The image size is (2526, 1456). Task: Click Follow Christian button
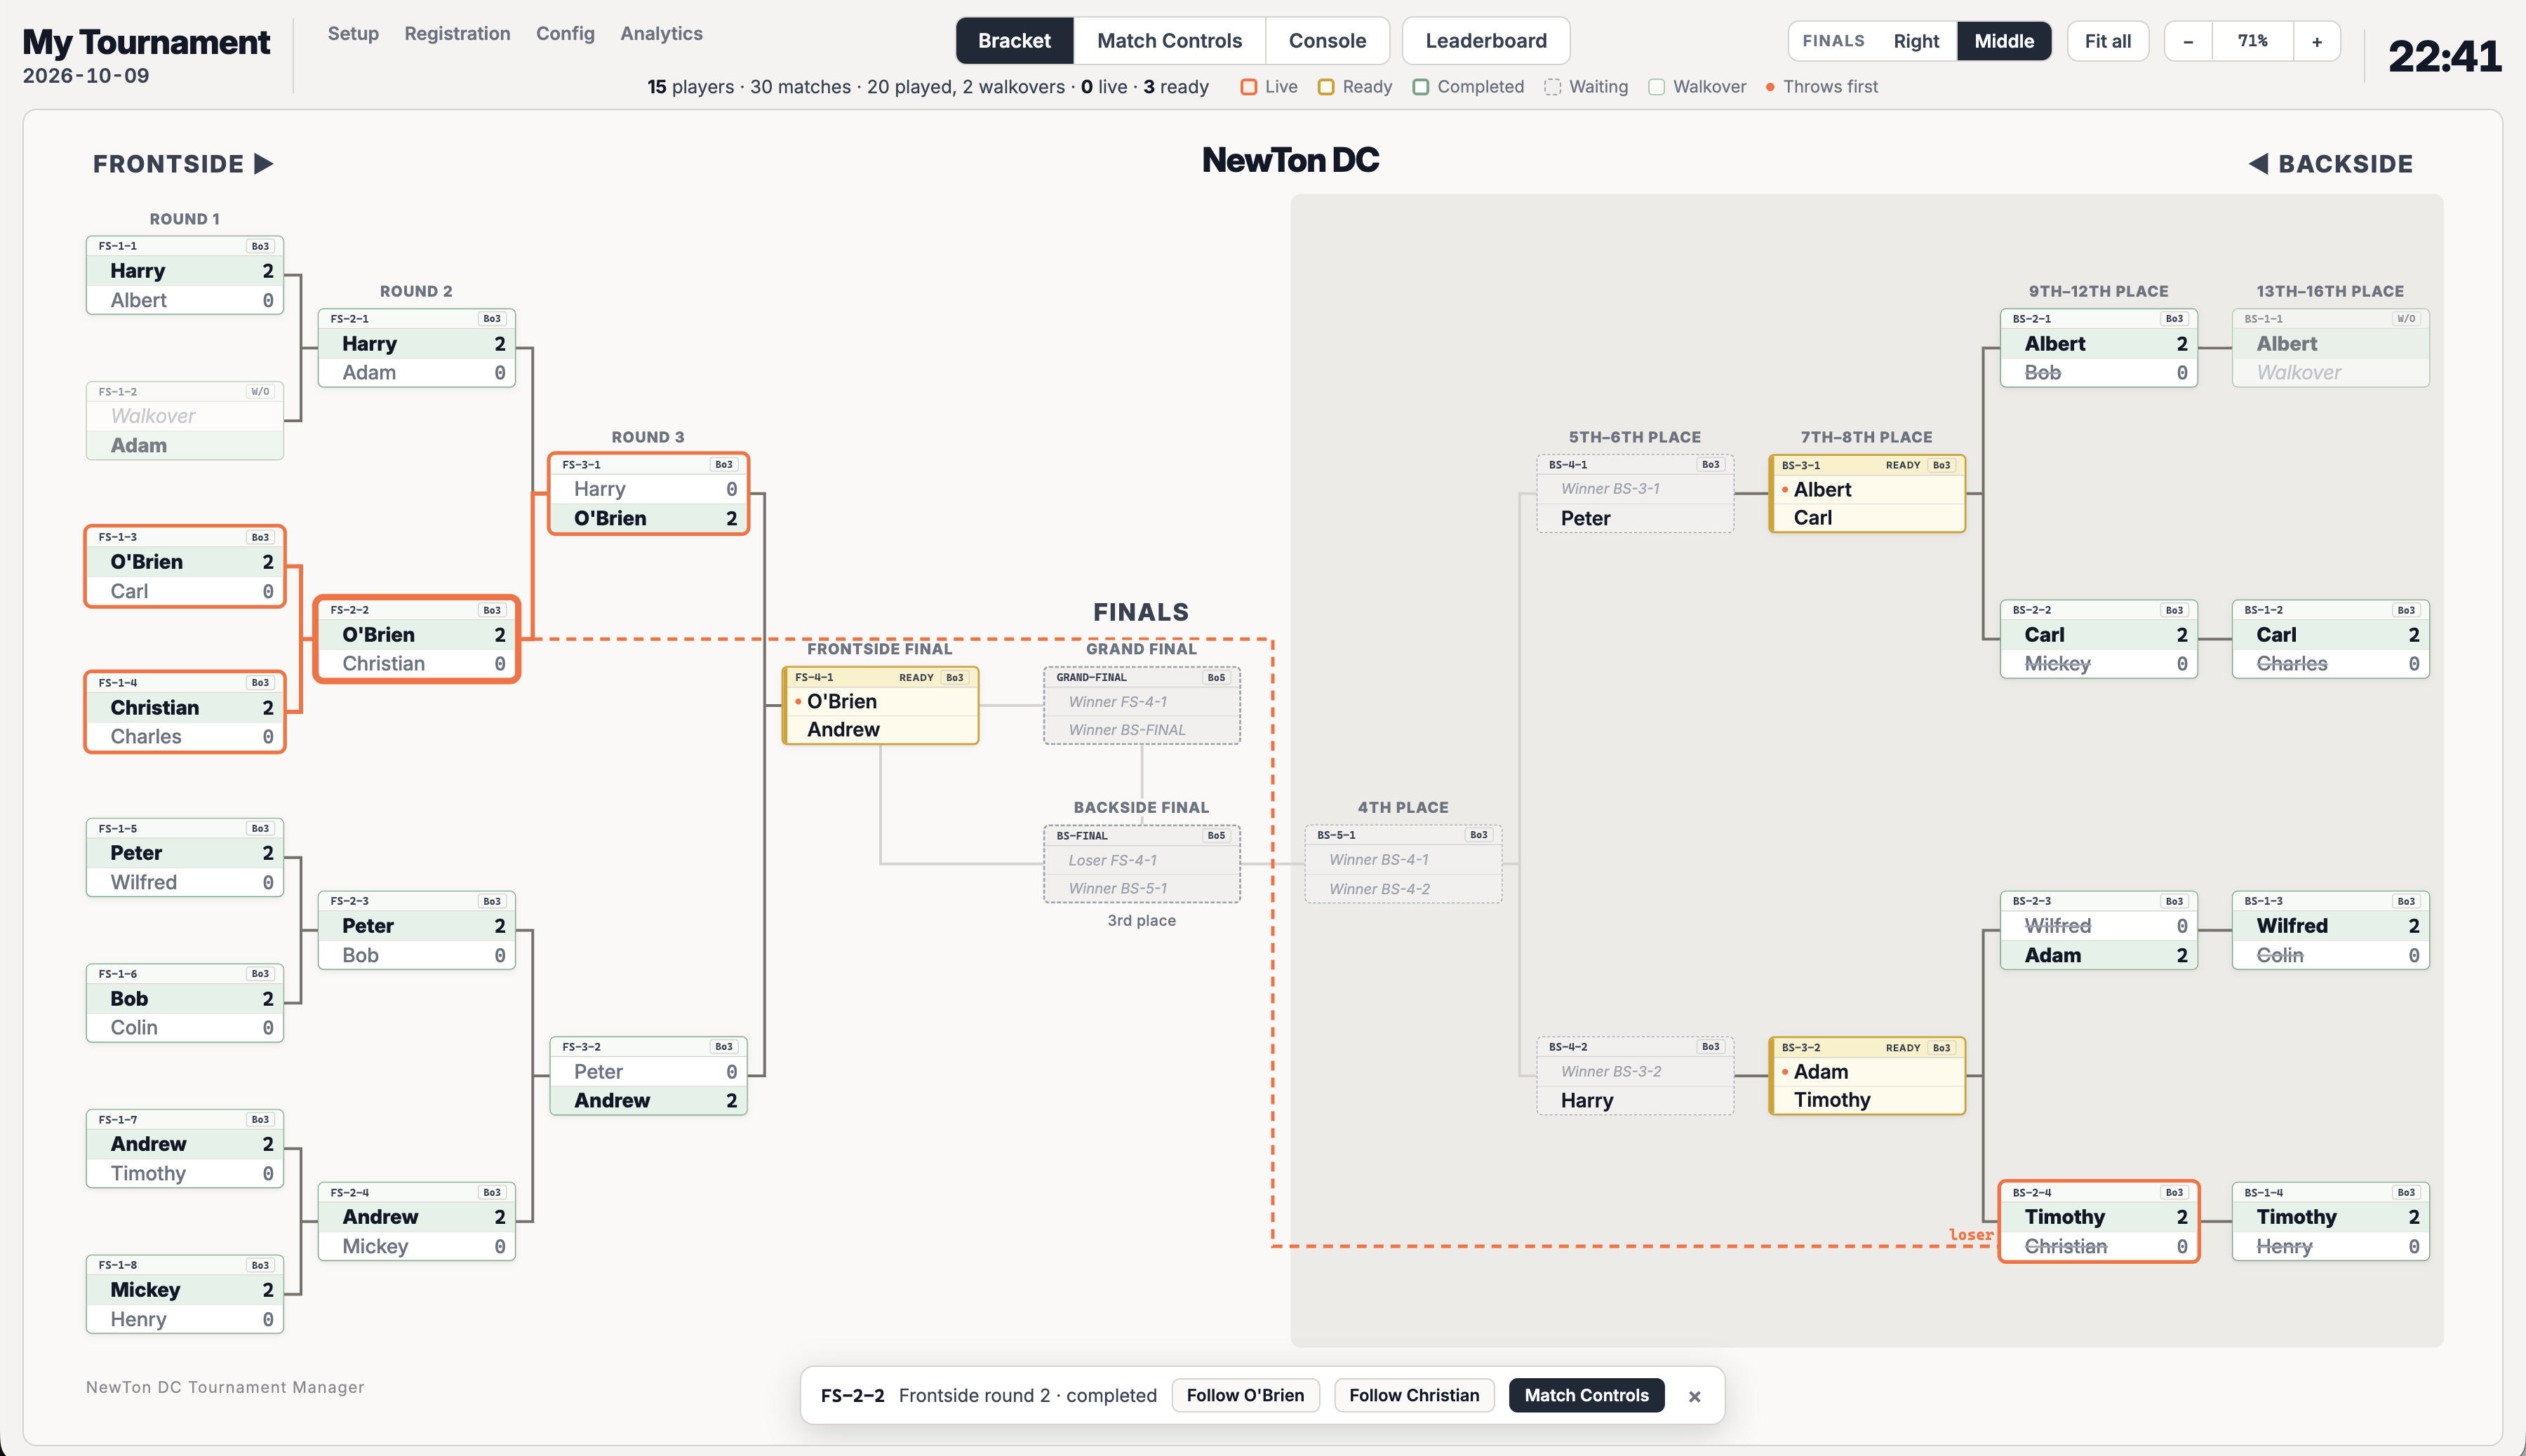pos(1414,1395)
